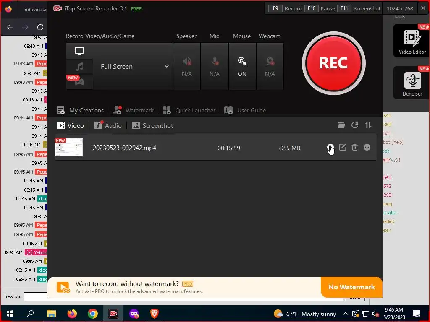Play the 20230523_092942.mp4 recording
The width and height of the screenshot is (430, 322).
[330, 147]
